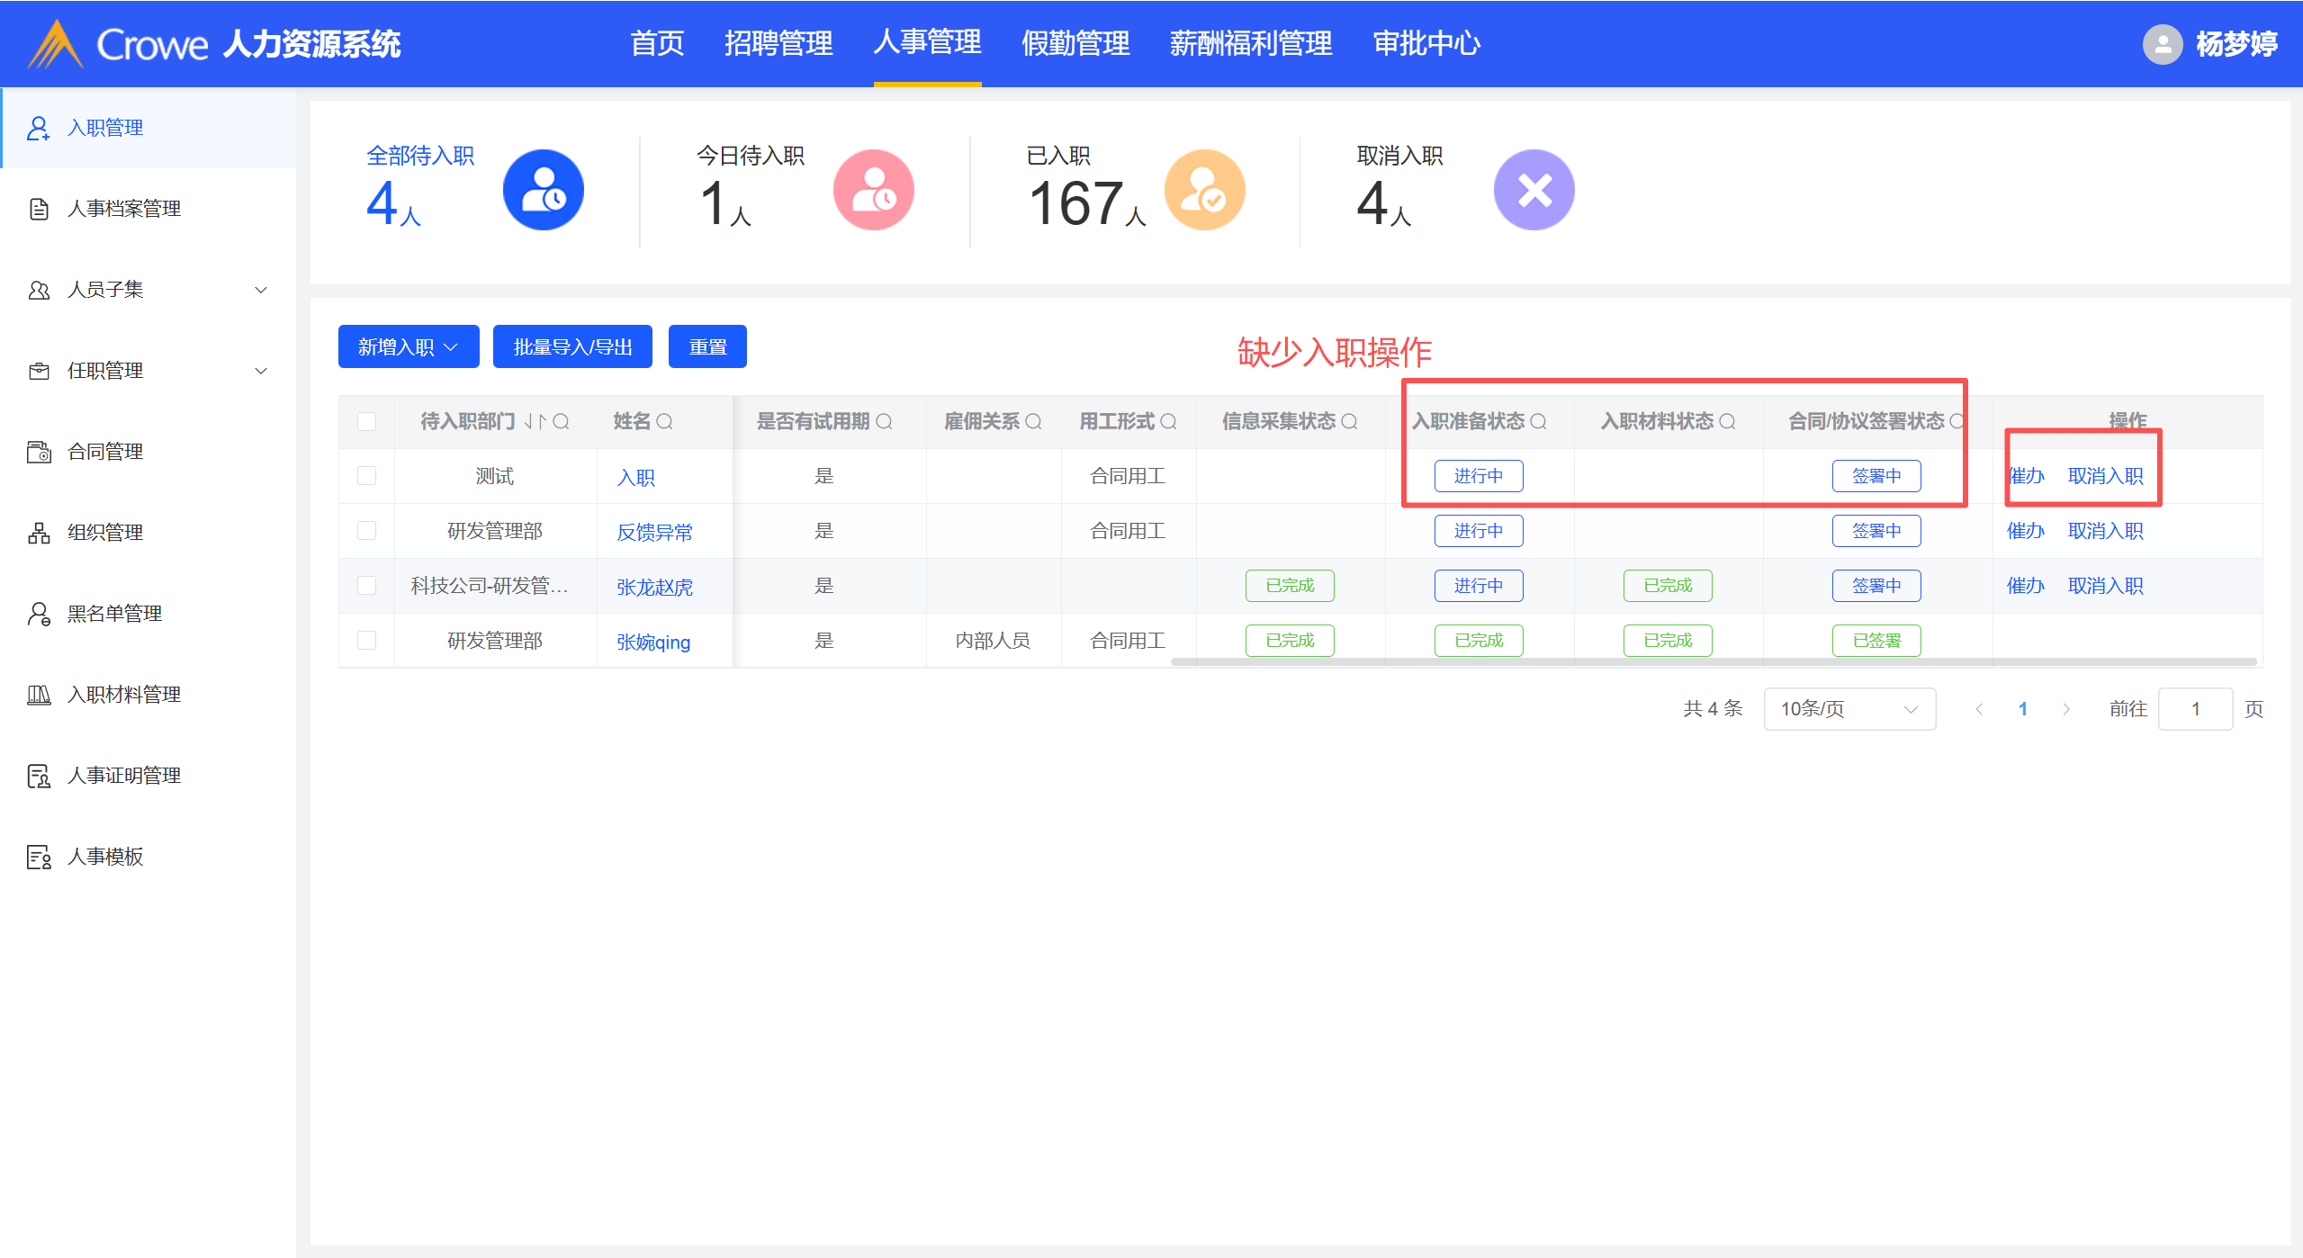This screenshot has height=1258, width=2303.
Task: Open 黑名单管理 in the sidebar
Action: tap(114, 613)
